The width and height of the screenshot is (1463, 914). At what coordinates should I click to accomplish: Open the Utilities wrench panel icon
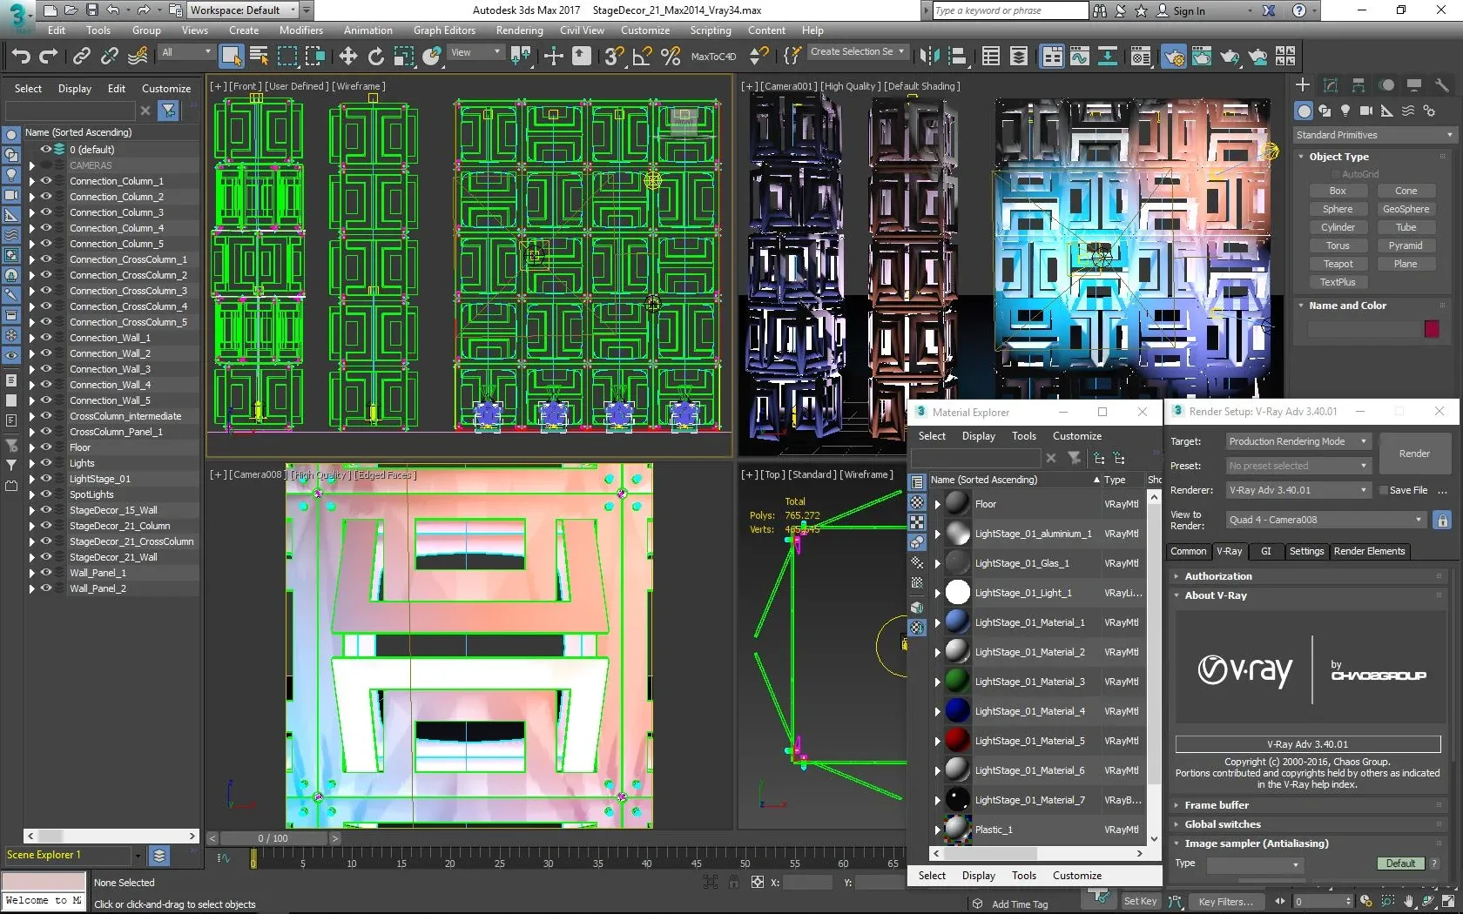coord(1442,85)
